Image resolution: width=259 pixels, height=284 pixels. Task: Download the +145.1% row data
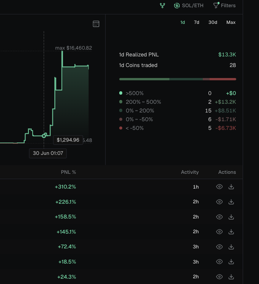(231, 232)
